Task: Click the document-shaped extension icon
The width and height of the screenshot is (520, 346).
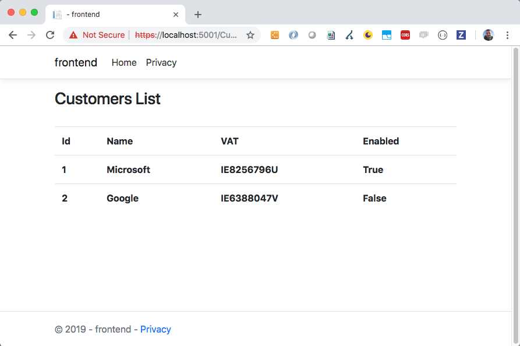Action: coord(331,35)
